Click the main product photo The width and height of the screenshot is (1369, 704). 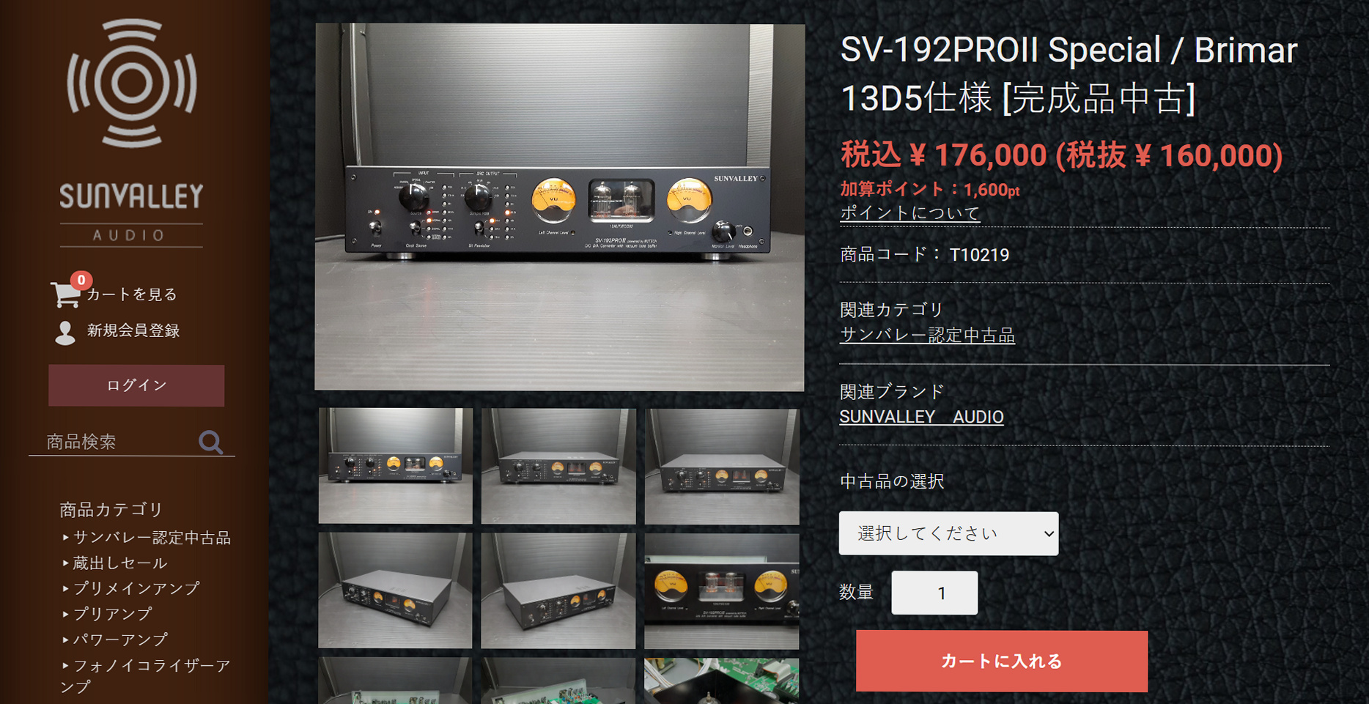[560, 207]
